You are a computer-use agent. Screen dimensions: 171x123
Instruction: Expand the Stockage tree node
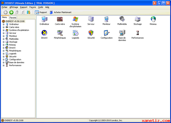point(3,42)
